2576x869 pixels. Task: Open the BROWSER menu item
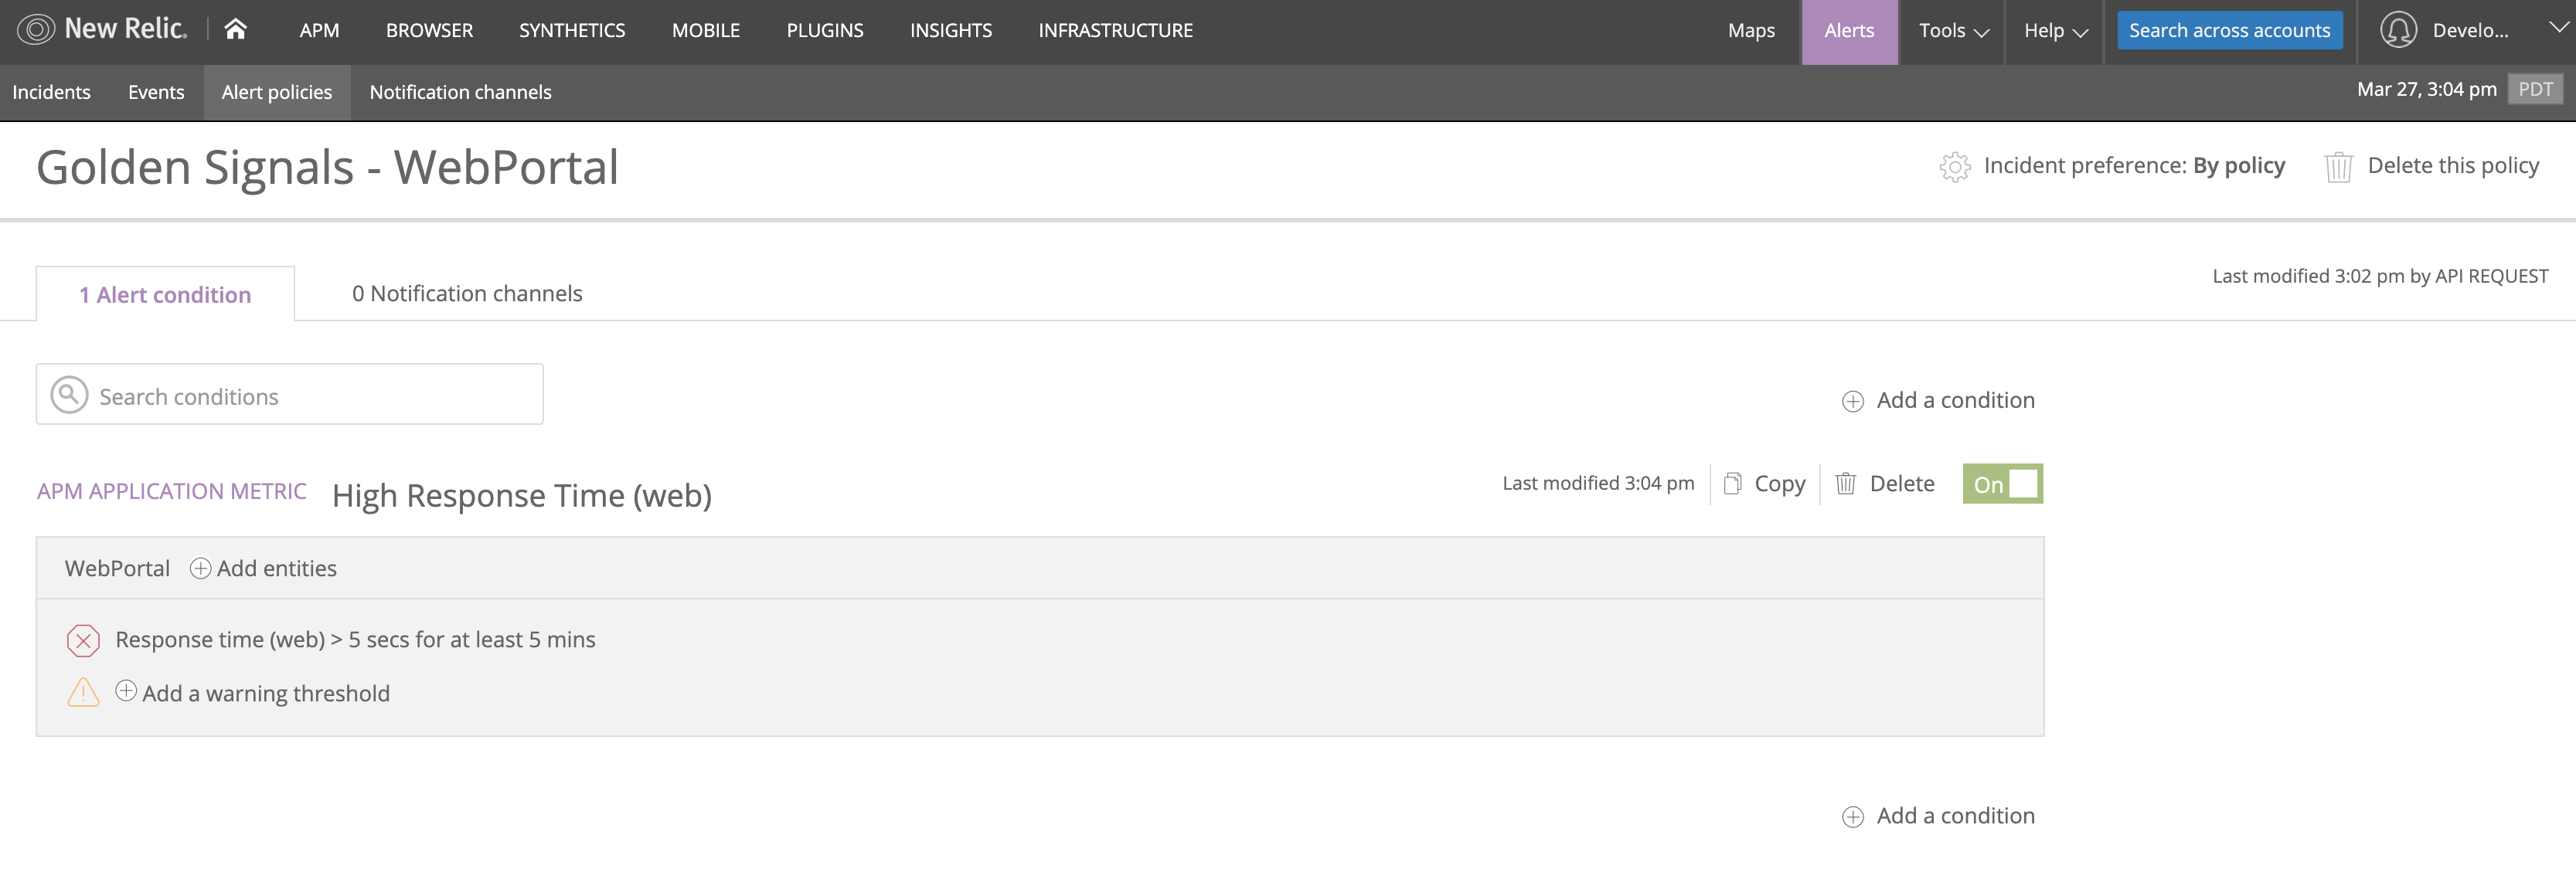tap(429, 31)
